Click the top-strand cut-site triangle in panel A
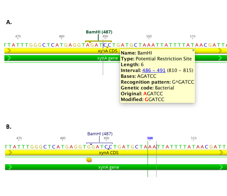Image resolution: width=227 pixels, height=196 pixels. click(x=90, y=43)
